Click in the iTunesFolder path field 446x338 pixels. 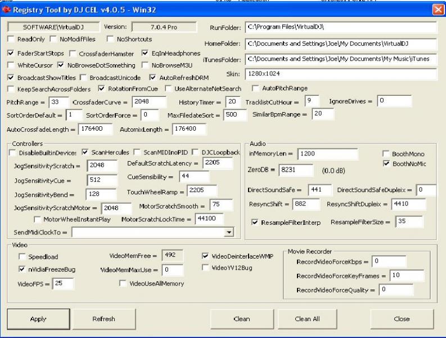pyautogui.click(x=341, y=59)
